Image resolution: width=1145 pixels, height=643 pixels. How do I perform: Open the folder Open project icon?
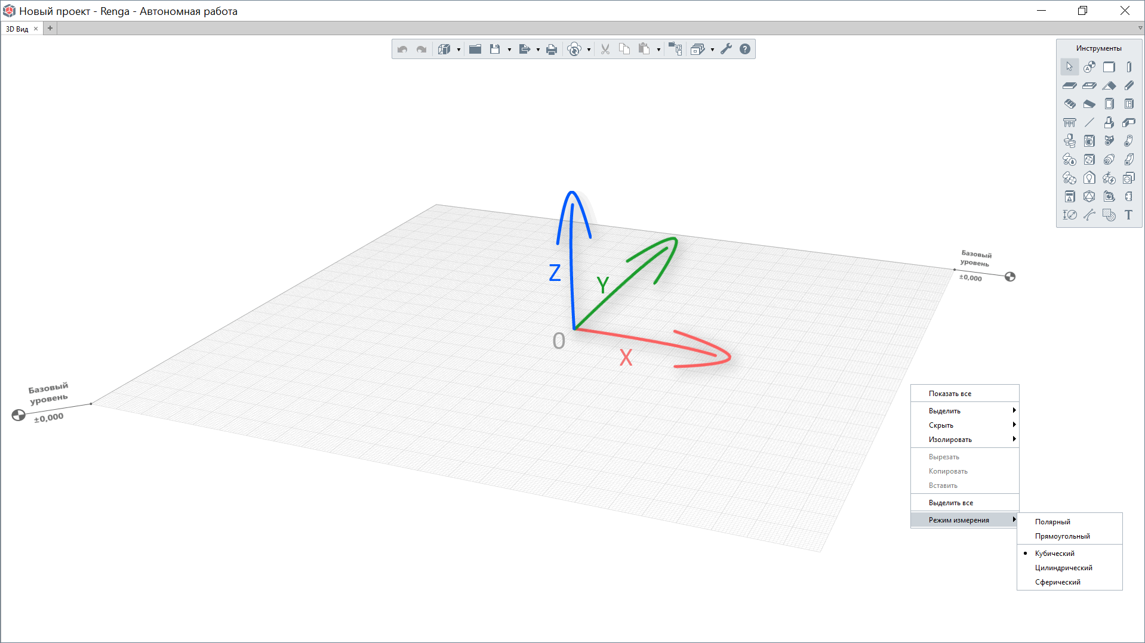[475, 50]
